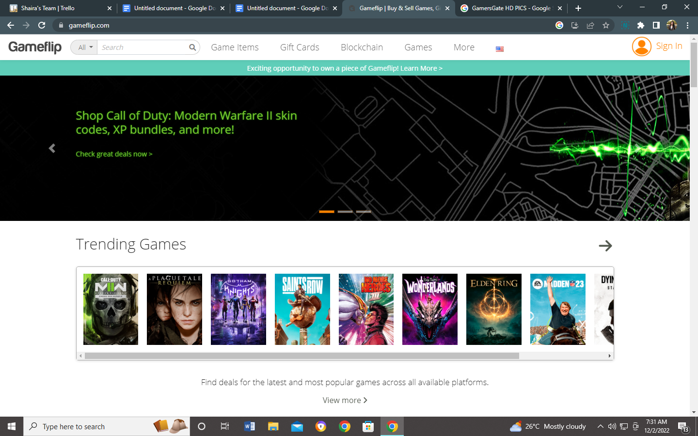Click the carousel scrollbar right arrow
The width and height of the screenshot is (698, 436).
click(x=609, y=356)
